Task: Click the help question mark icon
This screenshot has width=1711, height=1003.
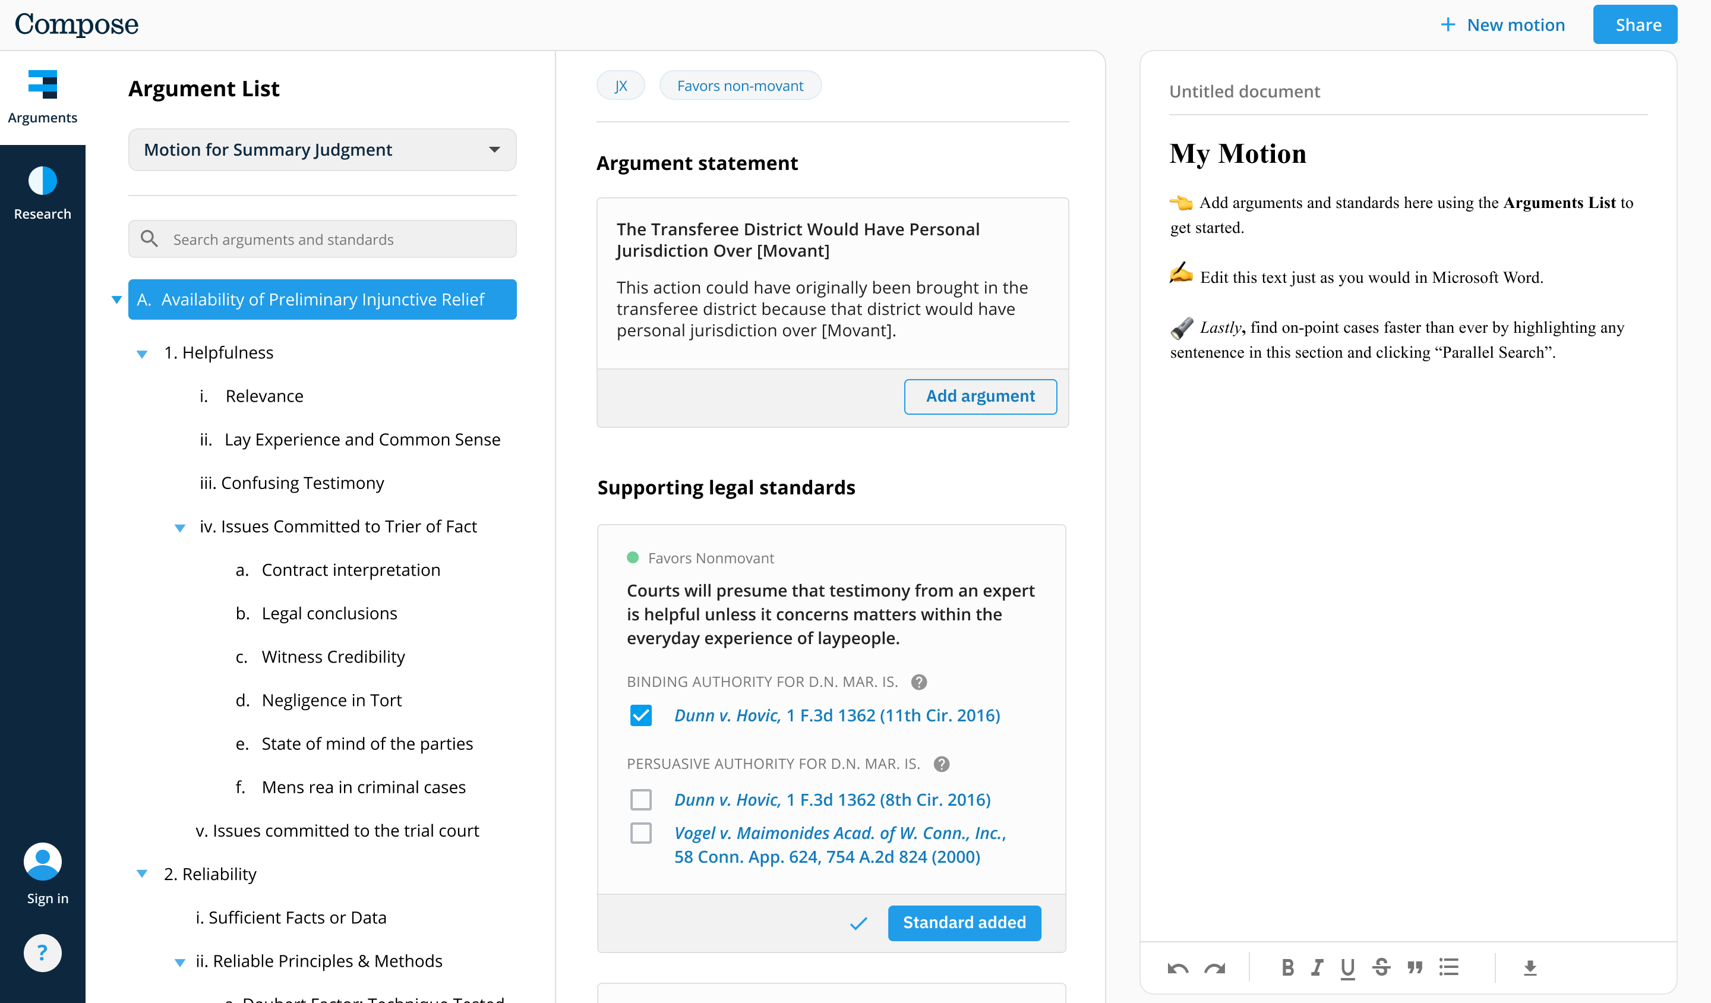Action: coord(42,952)
